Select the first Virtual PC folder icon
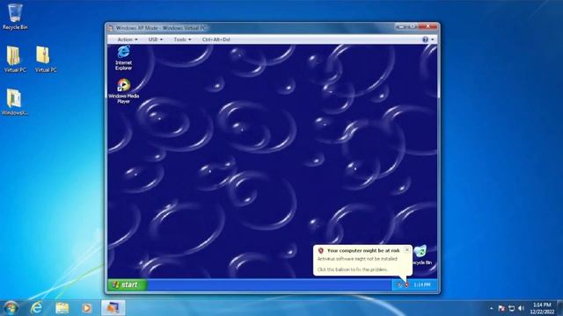Image resolution: width=563 pixels, height=316 pixels. (15, 60)
